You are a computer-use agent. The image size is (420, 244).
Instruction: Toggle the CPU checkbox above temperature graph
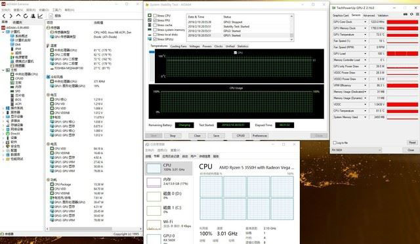(x=236, y=52)
